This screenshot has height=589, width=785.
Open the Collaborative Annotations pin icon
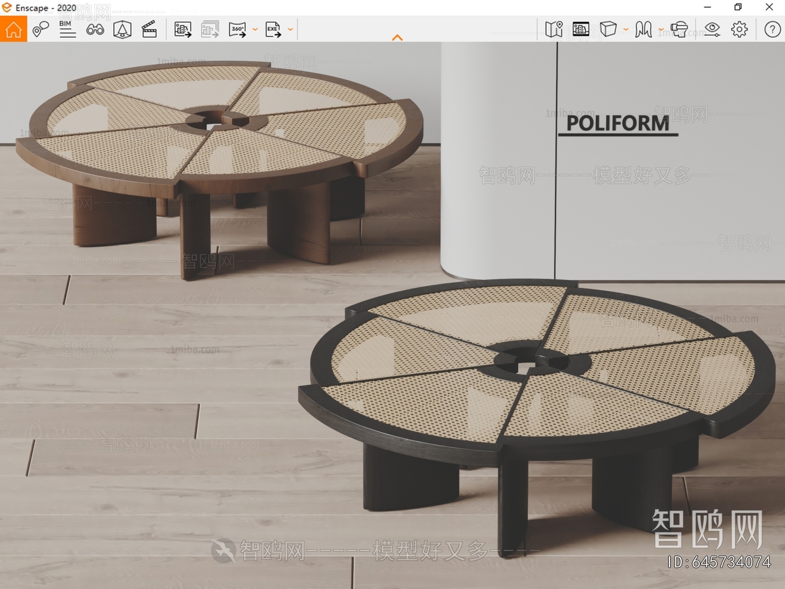tap(41, 29)
